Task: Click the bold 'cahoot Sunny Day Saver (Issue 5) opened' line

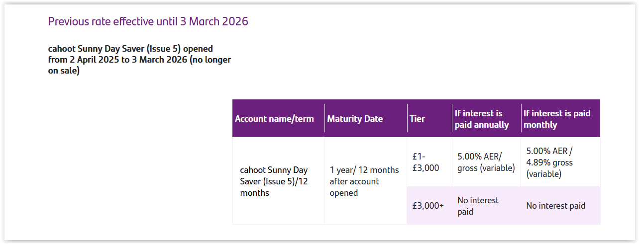Action: [130, 49]
